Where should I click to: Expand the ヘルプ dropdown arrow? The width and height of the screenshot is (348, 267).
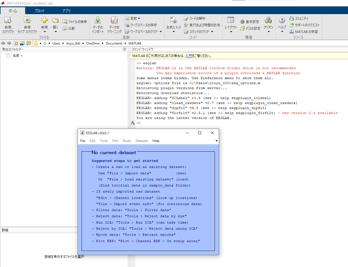(x=282, y=32)
